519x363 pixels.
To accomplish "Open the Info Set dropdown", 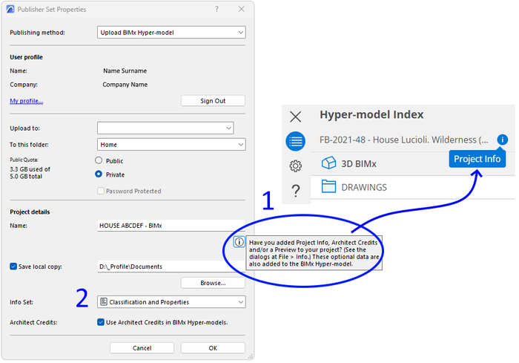I will 171,302.
